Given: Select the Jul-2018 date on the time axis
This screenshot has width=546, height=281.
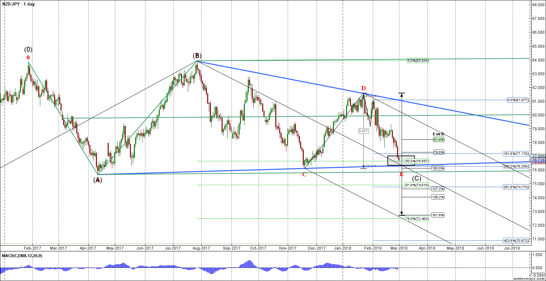Looking at the screenshot, I should pos(512,248).
